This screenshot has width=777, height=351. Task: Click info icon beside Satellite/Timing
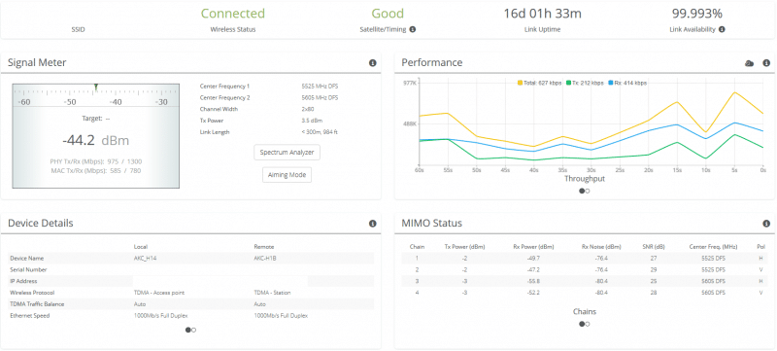[x=413, y=29]
